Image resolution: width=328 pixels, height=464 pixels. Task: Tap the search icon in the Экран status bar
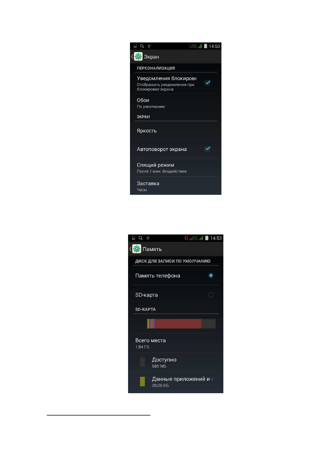tap(142, 46)
